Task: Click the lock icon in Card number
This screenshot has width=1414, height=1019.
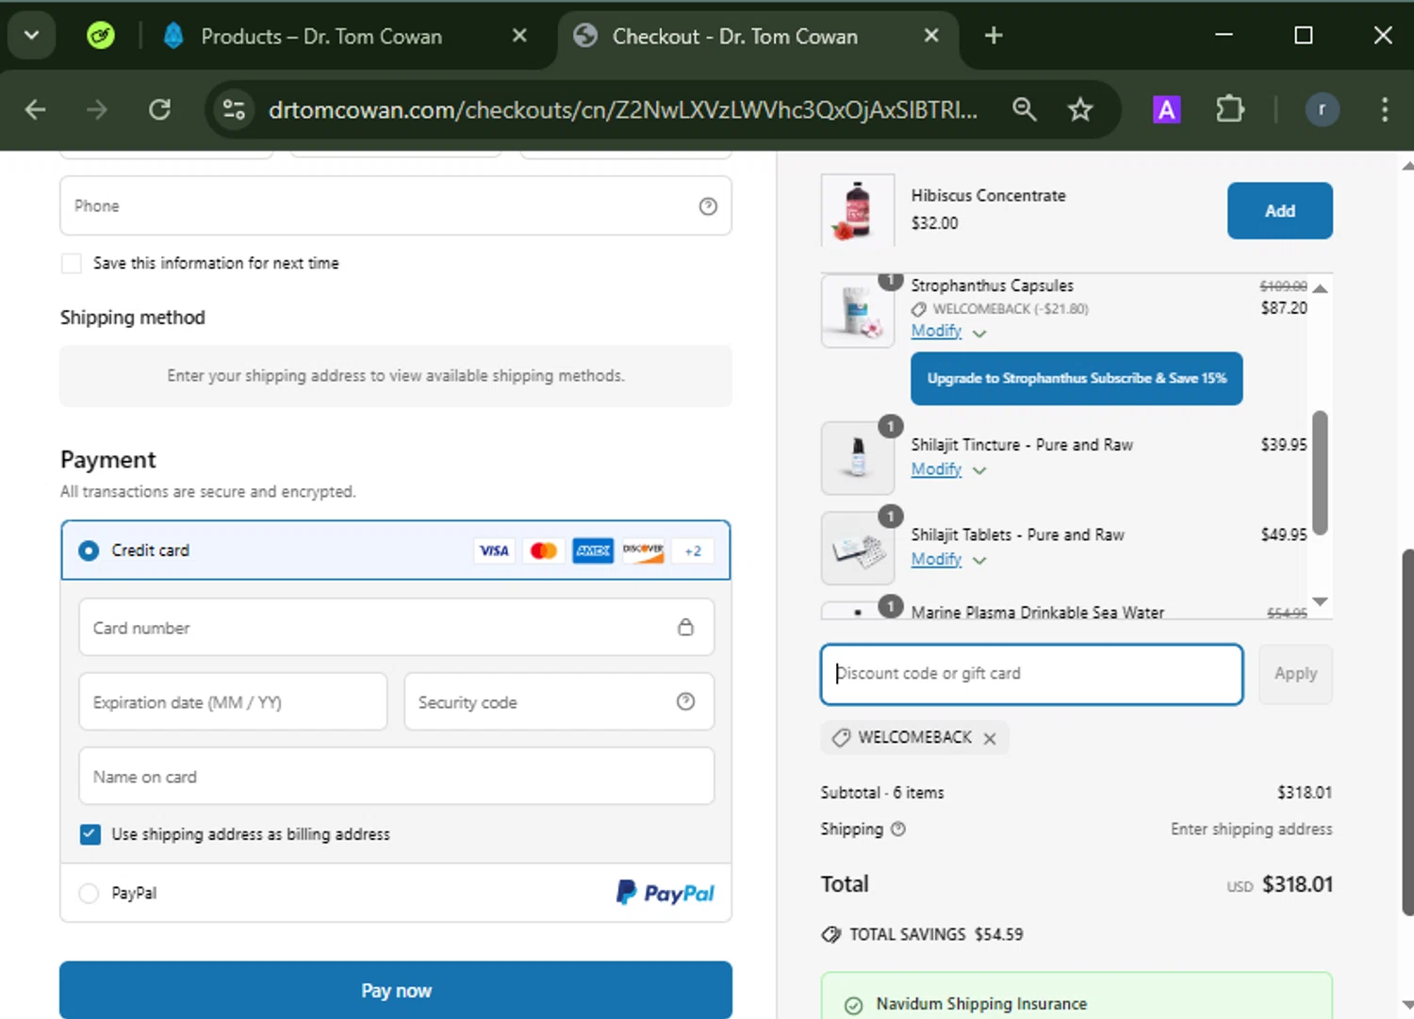Action: coord(686,628)
